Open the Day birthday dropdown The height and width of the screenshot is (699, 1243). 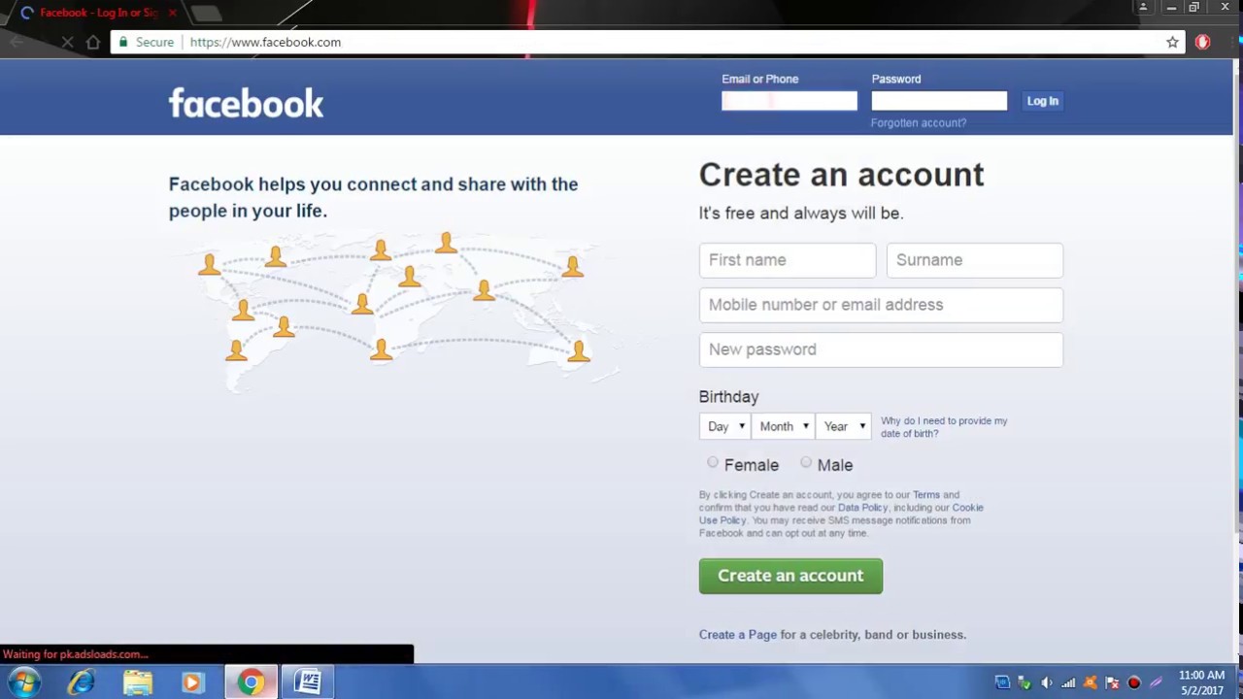[724, 426]
